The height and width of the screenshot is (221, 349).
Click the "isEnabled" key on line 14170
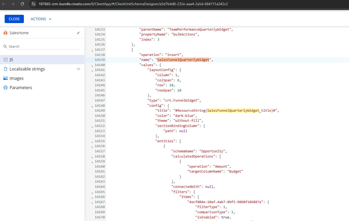[x=206, y=217]
